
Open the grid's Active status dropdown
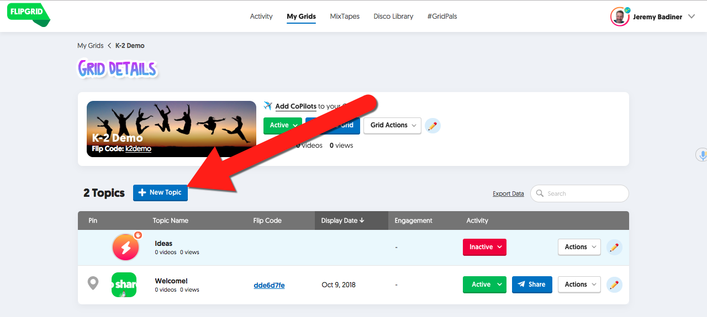tap(283, 125)
